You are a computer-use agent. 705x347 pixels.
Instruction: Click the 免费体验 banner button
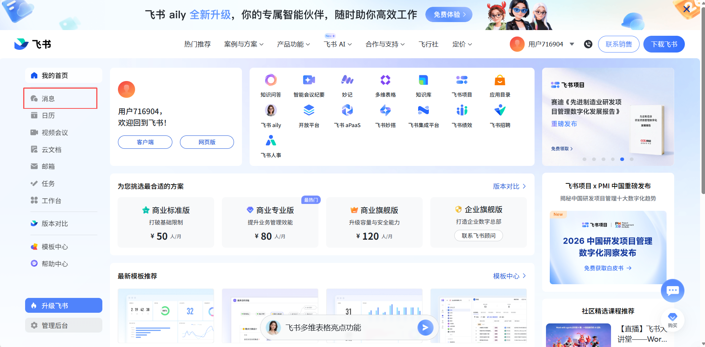click(449, 14)
